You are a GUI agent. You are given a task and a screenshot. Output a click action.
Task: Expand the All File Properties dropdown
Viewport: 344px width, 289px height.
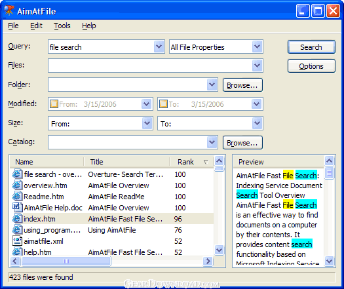click(257, 47)
